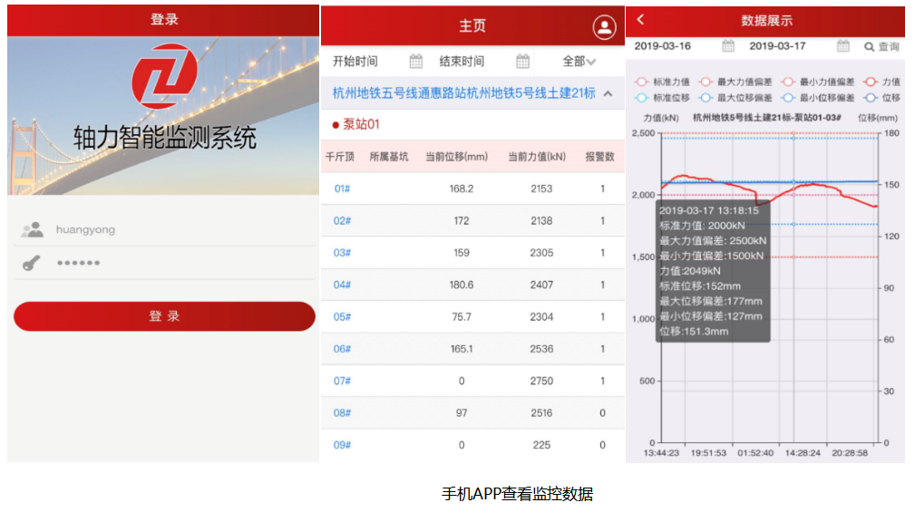Screen dimensions: 915x522
Task: Click the username field huangyong
Action: pos(164,229)
